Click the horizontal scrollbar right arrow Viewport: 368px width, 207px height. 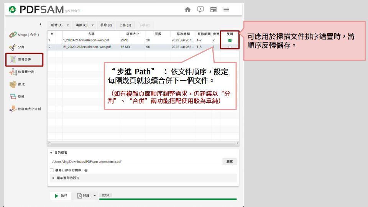[238, 143]
